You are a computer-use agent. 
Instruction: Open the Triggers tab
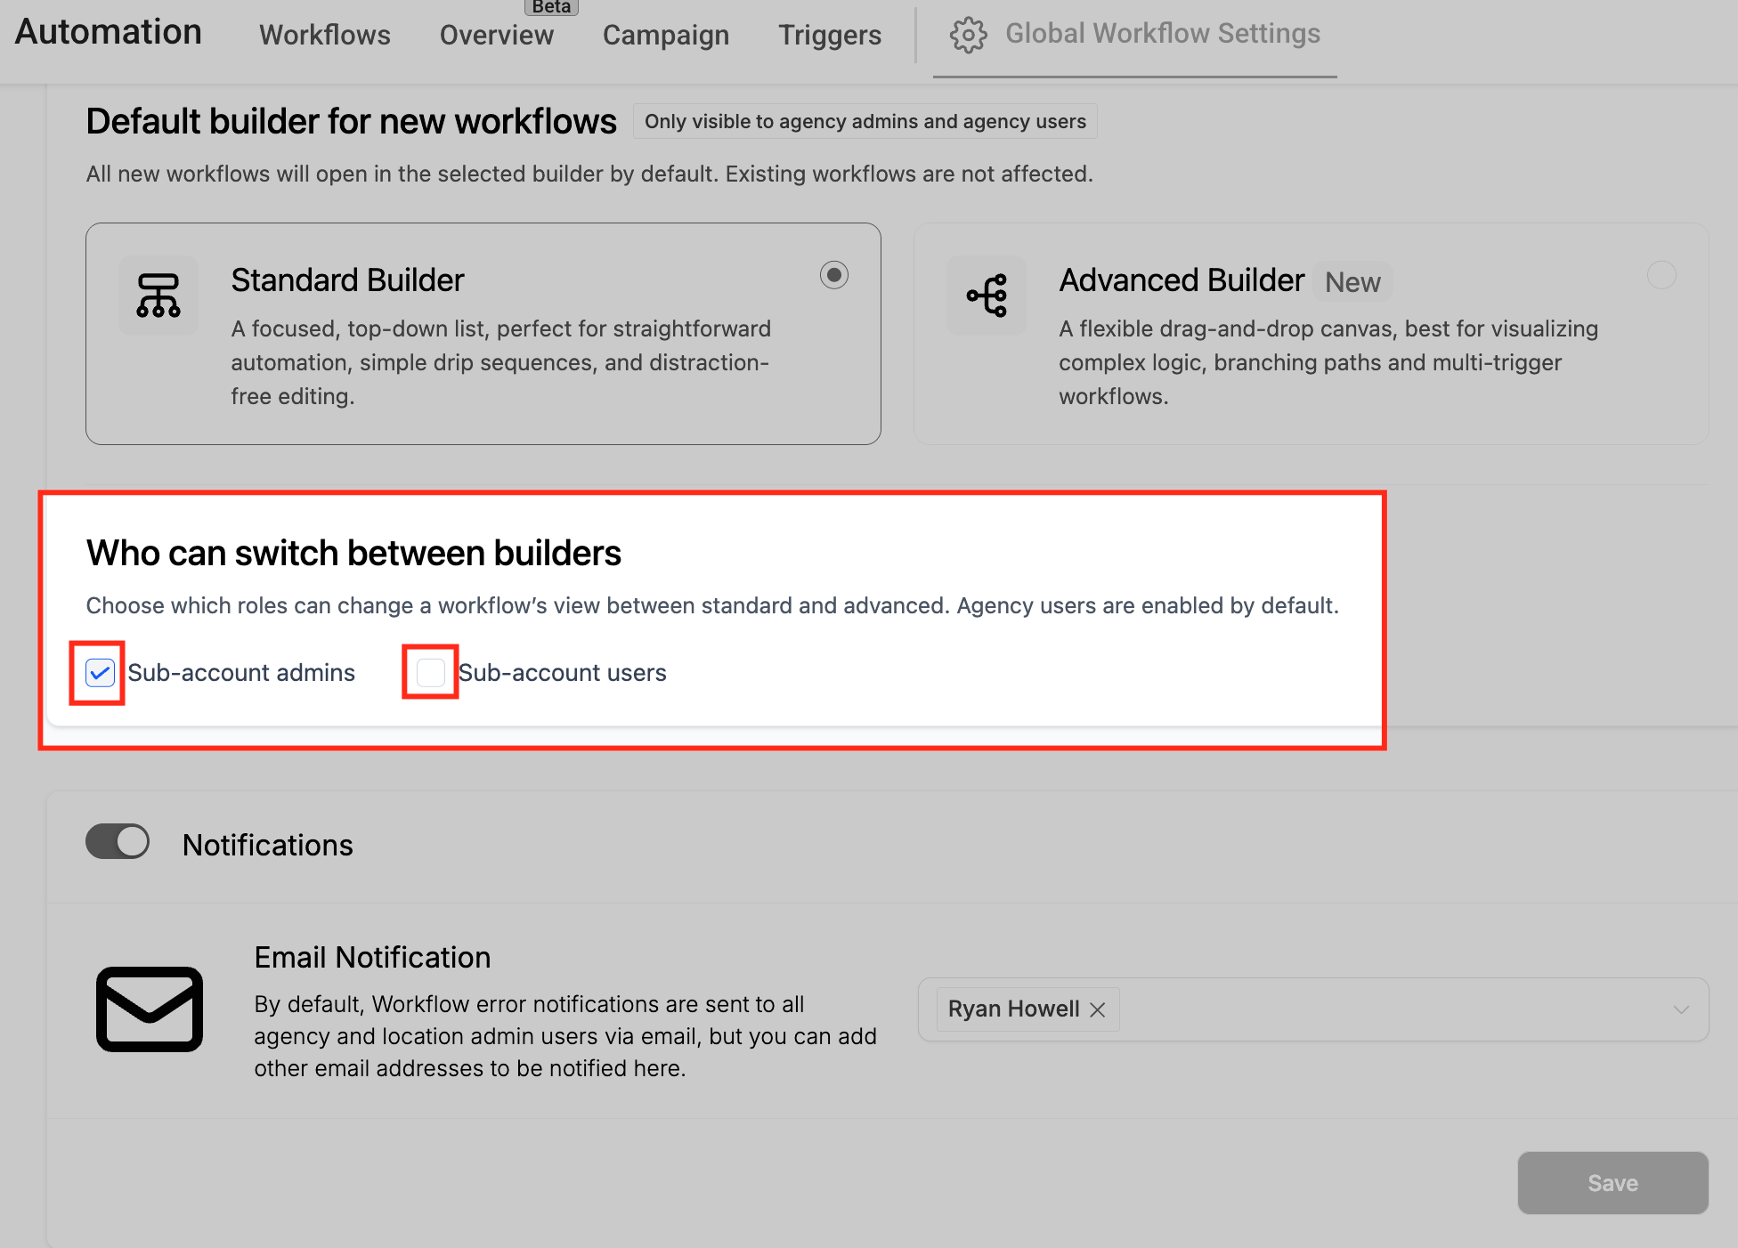(x=829, y=35)
